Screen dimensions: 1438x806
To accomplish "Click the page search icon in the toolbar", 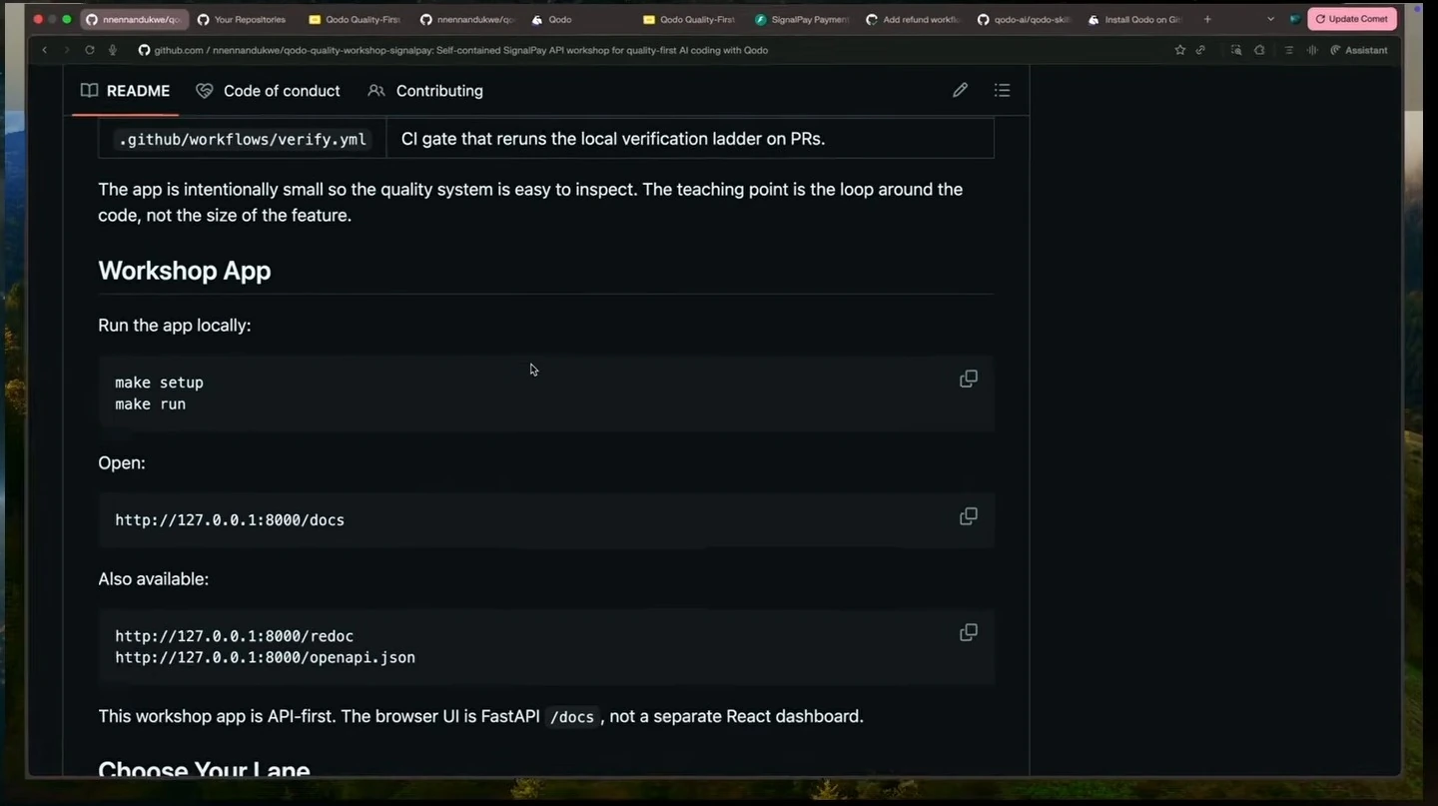I will point(1236,50).
